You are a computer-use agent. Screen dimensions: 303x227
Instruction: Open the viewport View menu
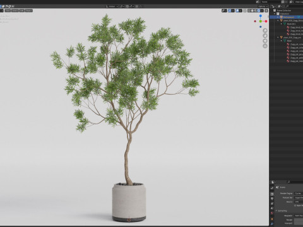8,11
